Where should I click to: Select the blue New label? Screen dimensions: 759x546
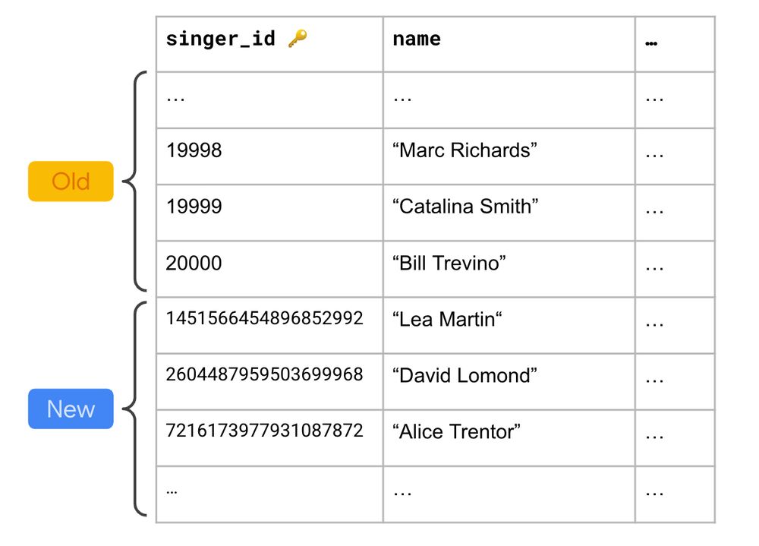pyautogui.click(x=71, y=409)
